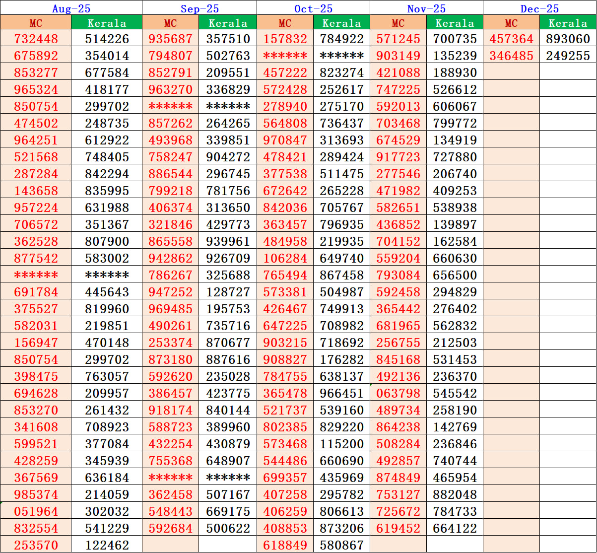Select the Sep-25 month header
Viewport: 597px width, 553px height.
pyautogui.click(x=199, y=7)
